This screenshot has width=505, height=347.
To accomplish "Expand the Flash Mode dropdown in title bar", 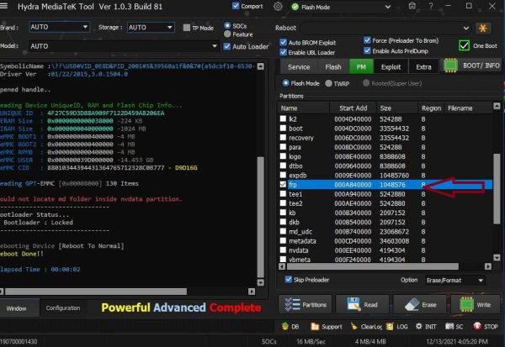I will [387, 7].
